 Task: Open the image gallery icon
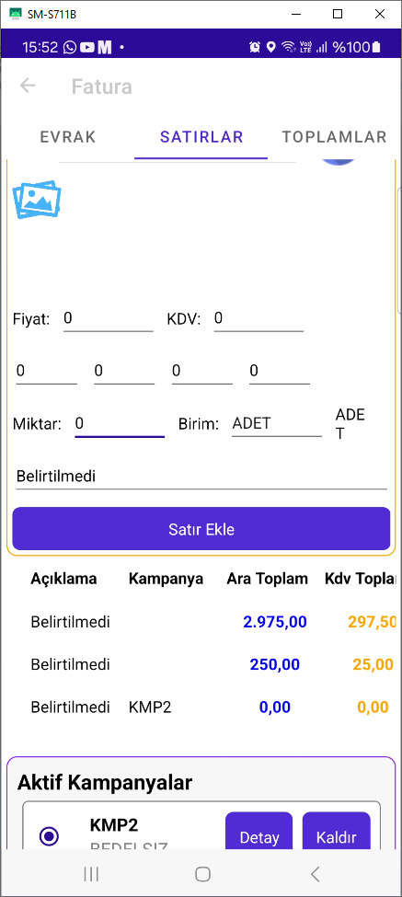[x=37, y=200]
